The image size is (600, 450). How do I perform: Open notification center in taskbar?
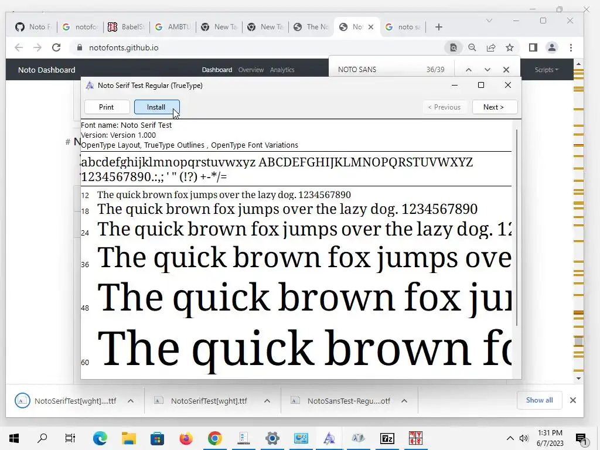click(x=581, y=438)
